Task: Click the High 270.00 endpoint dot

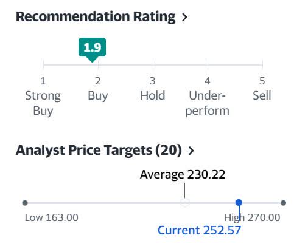Action: pos(283,203)
